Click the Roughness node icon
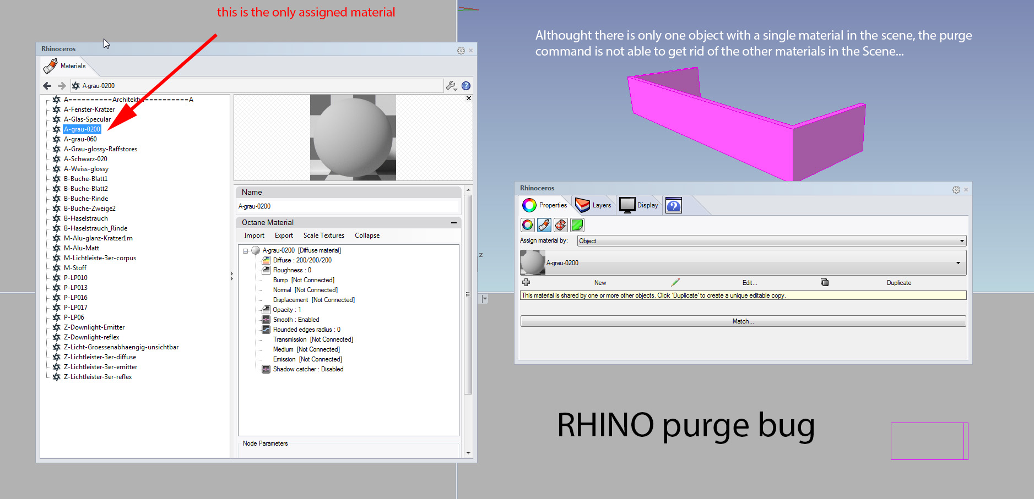Image resolution: width=1034 pixels, height=499 pixels. 266,270
